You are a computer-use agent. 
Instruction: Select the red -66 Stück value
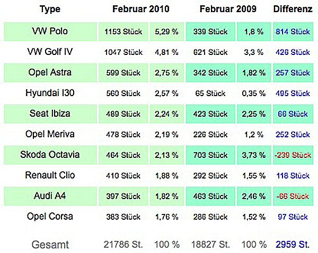point(293,196)
